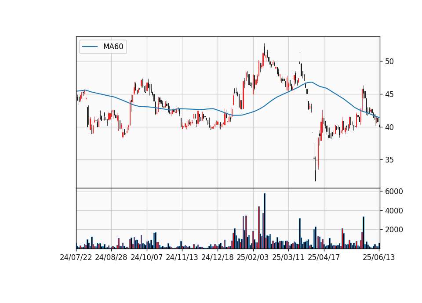Click the 24/11/13 date label
Viewport: 422px width, 303px height.
(182, 257)
